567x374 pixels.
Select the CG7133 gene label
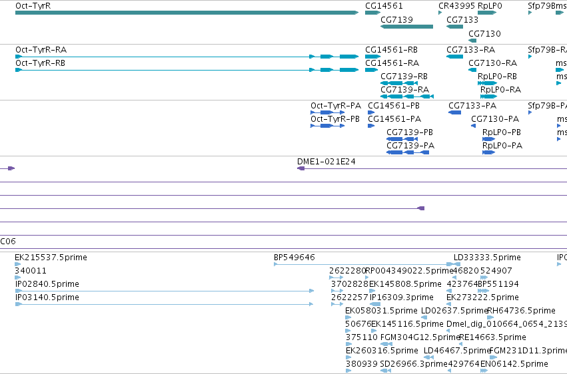point(462,19)
